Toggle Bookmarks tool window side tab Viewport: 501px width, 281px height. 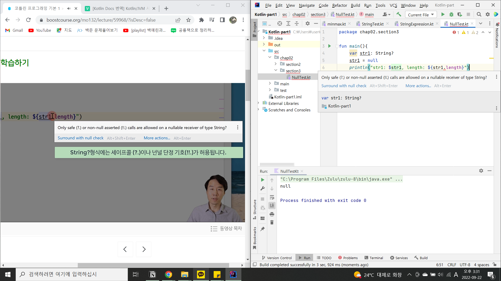(255, 238)
